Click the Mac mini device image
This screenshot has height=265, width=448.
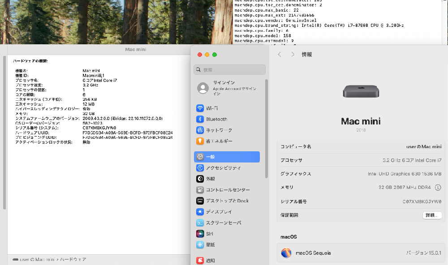point(361,91)
